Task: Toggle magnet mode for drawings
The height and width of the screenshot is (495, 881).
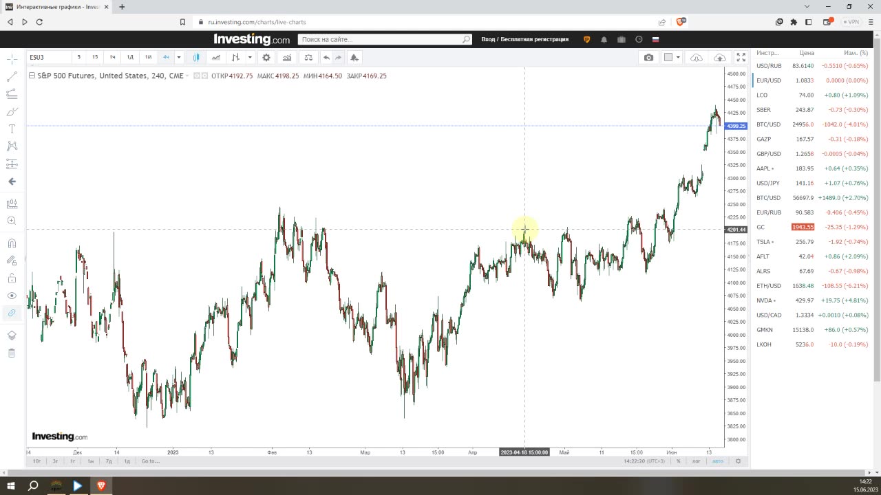Action: point(12,243)
